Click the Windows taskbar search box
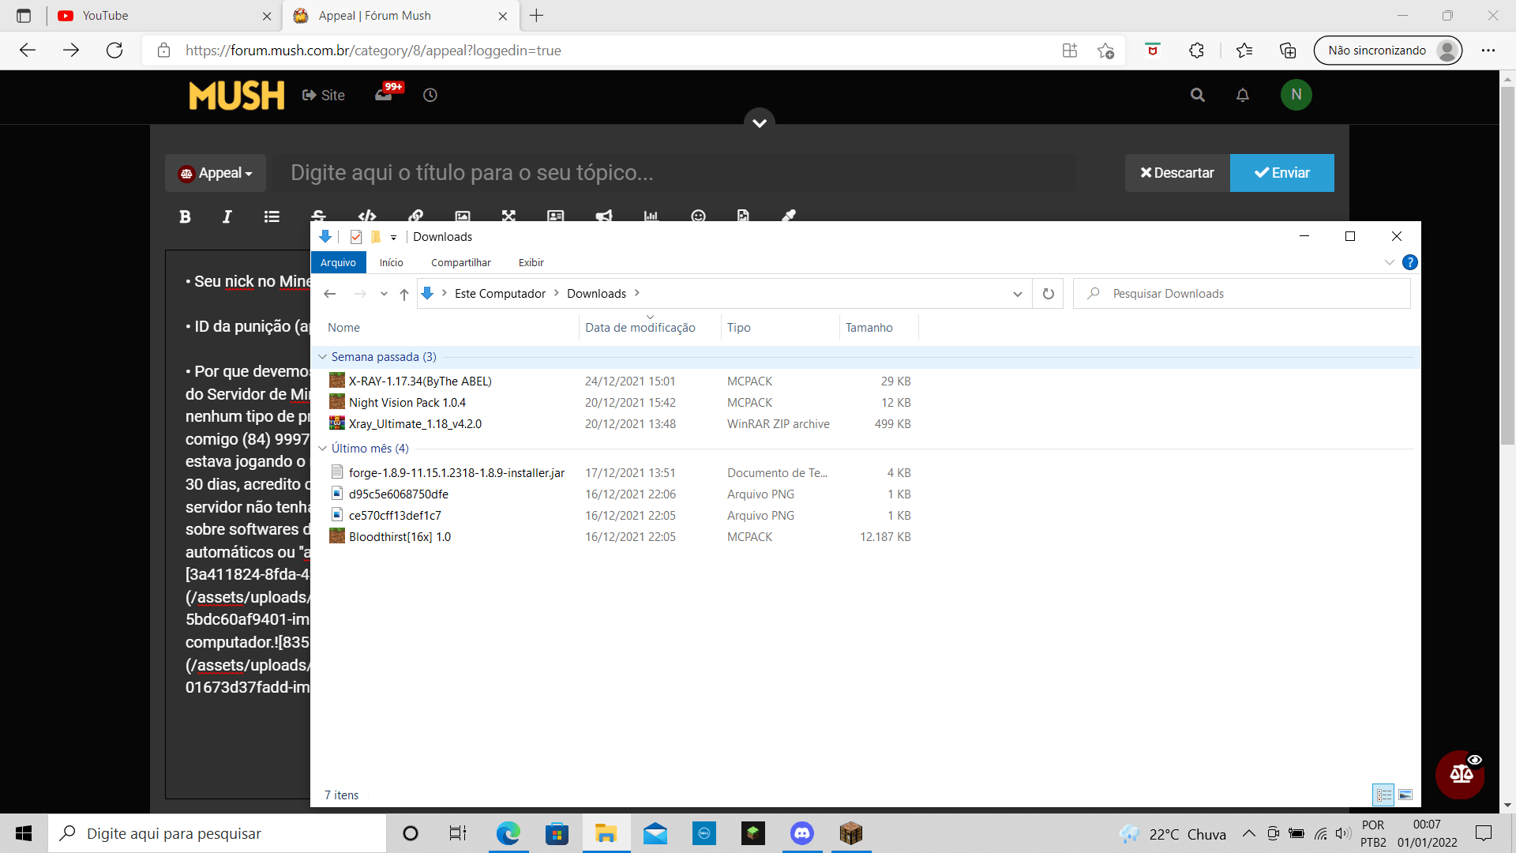 [x=218, y=833]
